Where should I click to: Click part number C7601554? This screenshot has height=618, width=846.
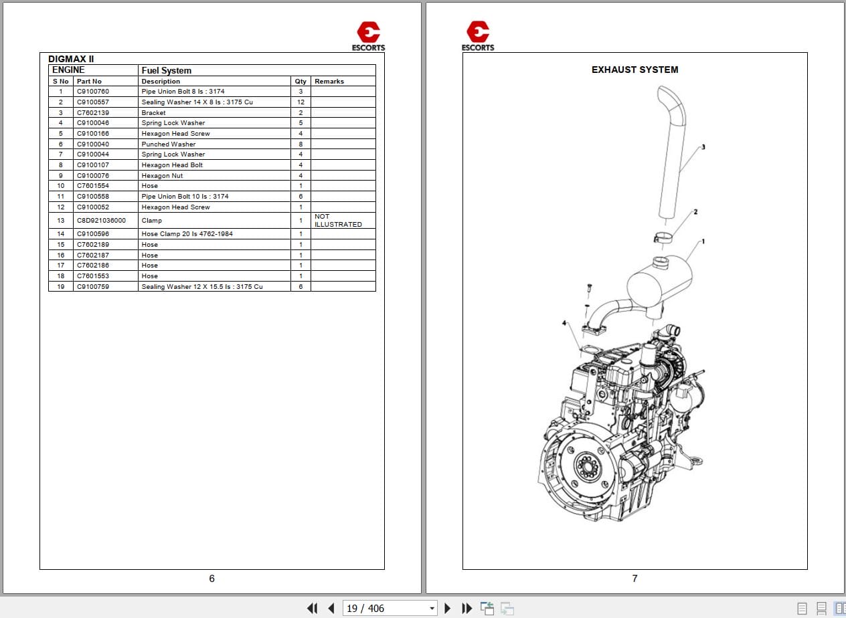pyautogui.click(x=93, y=185)
